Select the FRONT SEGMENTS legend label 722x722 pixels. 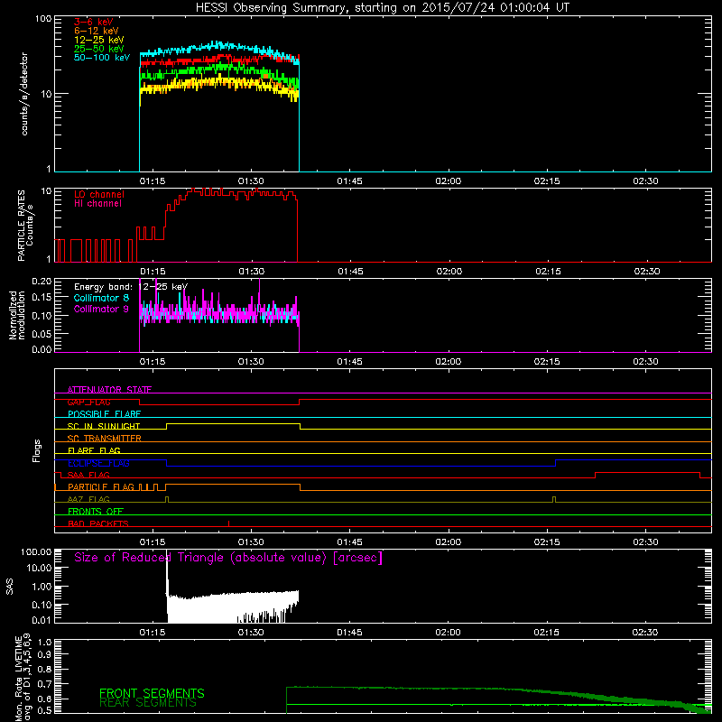(x=152, y=693)
